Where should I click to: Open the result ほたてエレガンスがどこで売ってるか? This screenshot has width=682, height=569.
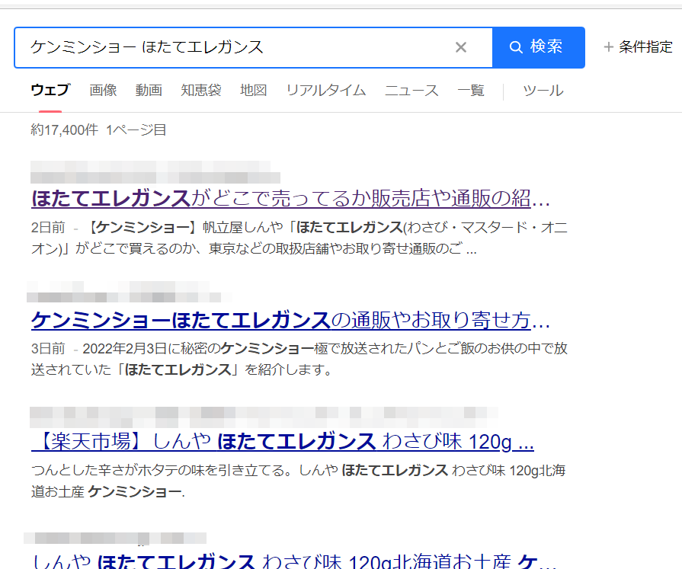point(290,199)
